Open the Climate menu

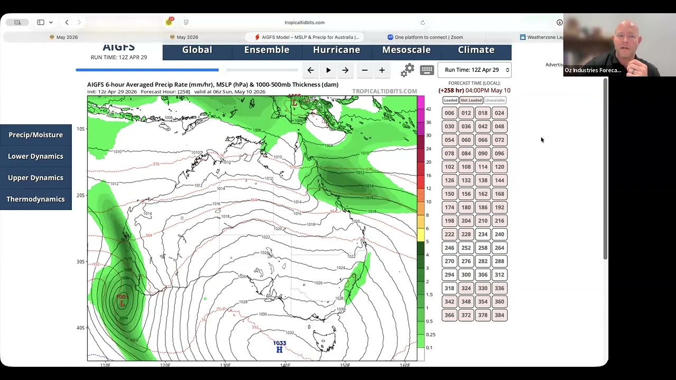476,50
